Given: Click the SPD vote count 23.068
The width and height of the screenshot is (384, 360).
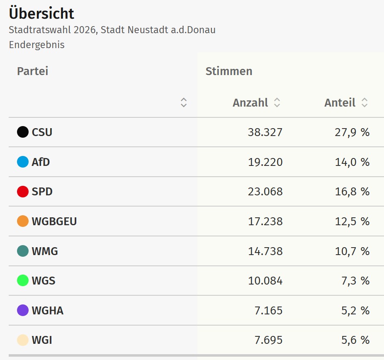Looking at the screenshot, I should (265, 192).
